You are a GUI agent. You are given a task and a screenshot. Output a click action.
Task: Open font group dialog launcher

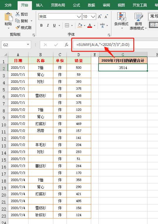pos(109,35)
